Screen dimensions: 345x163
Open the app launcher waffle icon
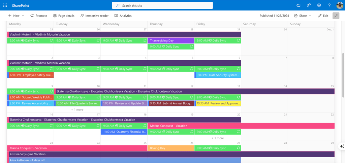coord(5,5)
